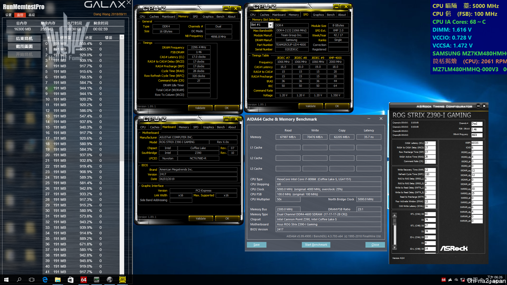Image resolution: width=507 pixels, height=285 pixels.
Task: Open Task View from the taskbar
Action: pos(32,280)
